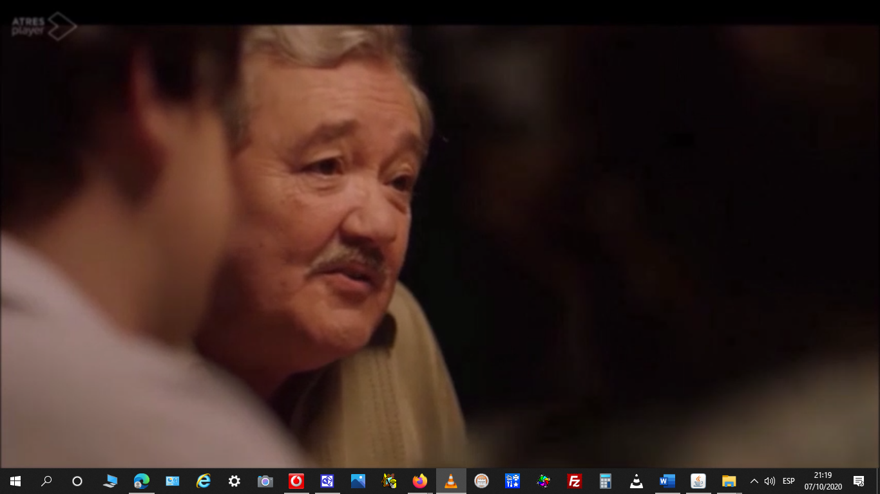Viewport: 880px width, 494px height.
Task: Open the blue presentation-card taskbar app
Action: pos(173,481)
